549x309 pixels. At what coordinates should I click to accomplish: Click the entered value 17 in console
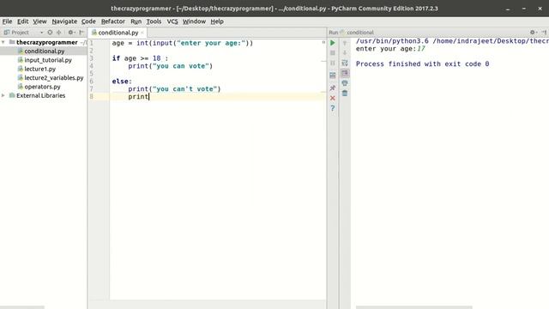tap(421, 49)
